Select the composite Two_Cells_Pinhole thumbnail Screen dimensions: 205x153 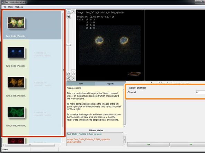pos(16,22)
